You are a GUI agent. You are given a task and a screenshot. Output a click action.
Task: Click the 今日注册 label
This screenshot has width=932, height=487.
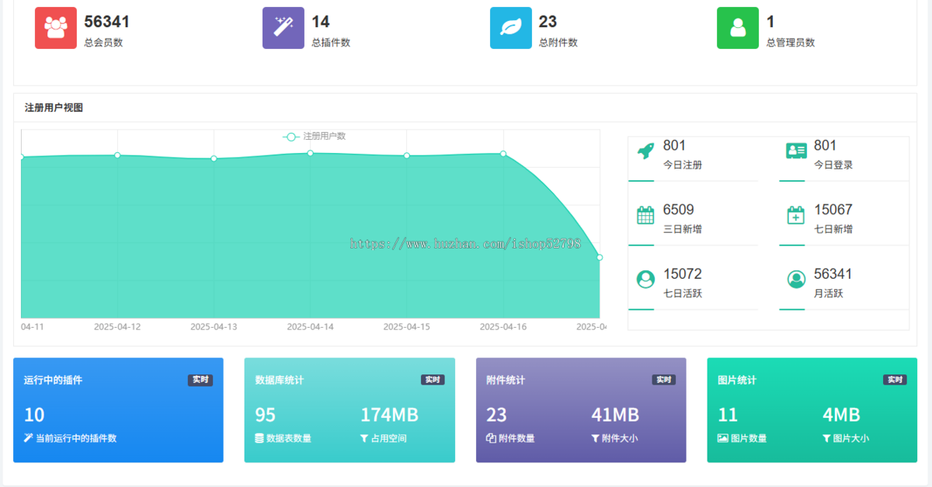coord(683,165)
